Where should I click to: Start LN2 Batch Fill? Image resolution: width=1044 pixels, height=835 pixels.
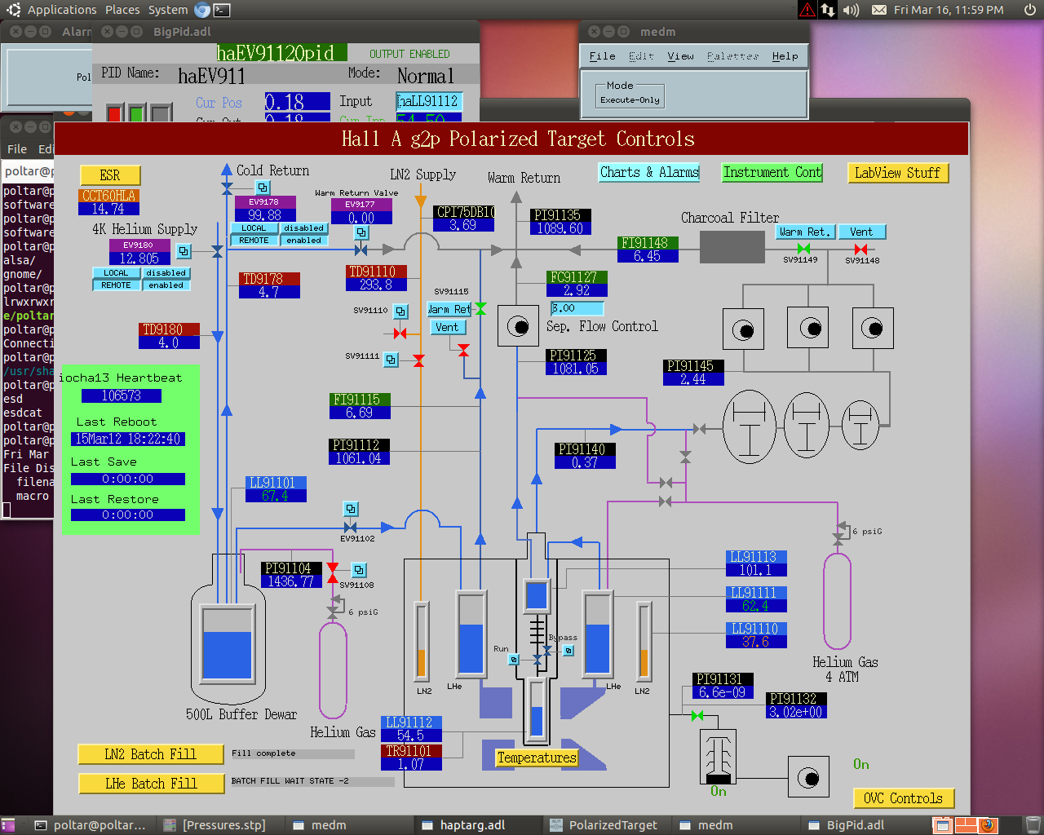coord(151,754)
